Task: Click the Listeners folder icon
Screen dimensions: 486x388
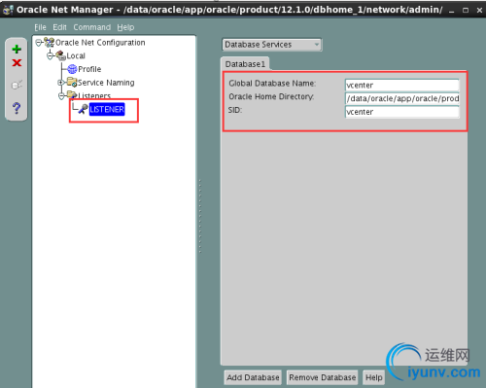Action: coord(72,94)
